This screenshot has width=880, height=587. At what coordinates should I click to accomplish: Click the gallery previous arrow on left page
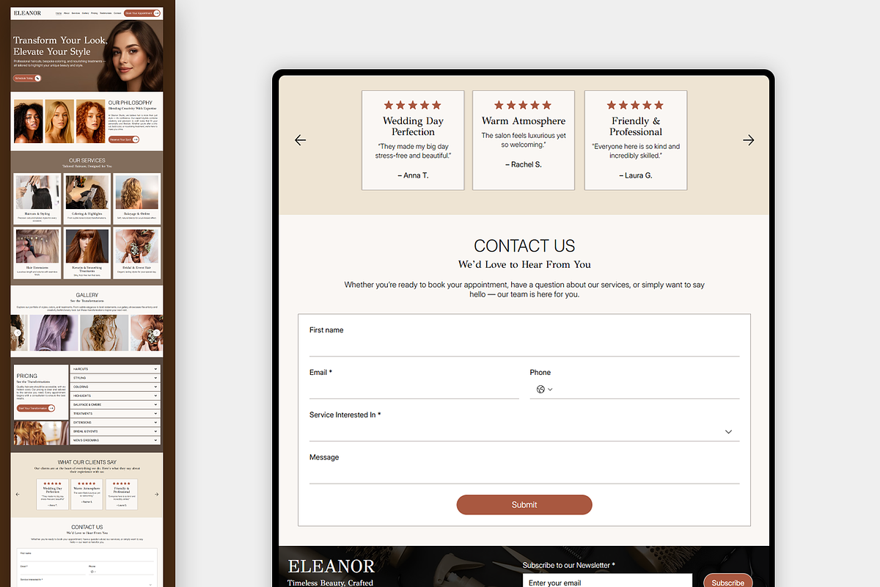click(x=18, y=333)
